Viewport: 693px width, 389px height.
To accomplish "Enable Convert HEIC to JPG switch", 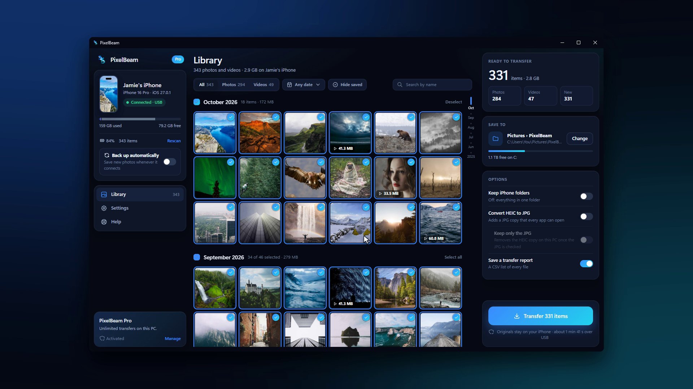I will [x=586, y=216].
